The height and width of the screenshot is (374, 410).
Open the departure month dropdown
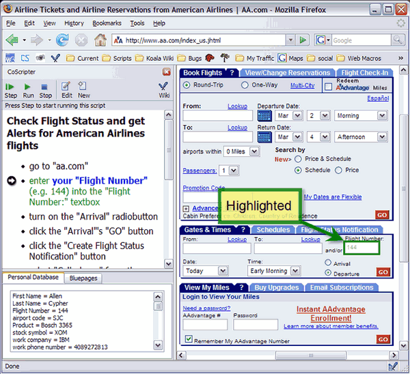tap(289, 115)
